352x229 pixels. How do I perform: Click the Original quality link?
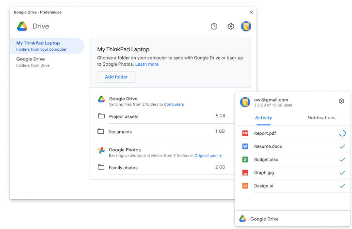tap(208, 156)
